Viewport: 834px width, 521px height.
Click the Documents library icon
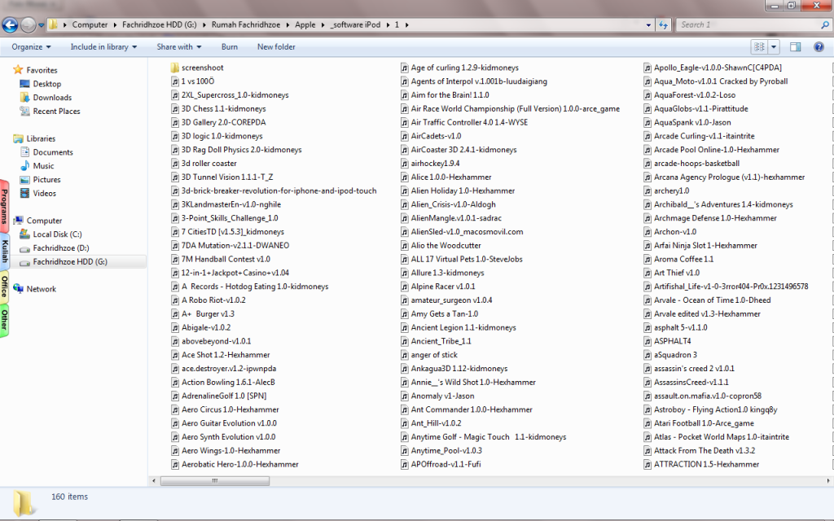pos(24,152)
